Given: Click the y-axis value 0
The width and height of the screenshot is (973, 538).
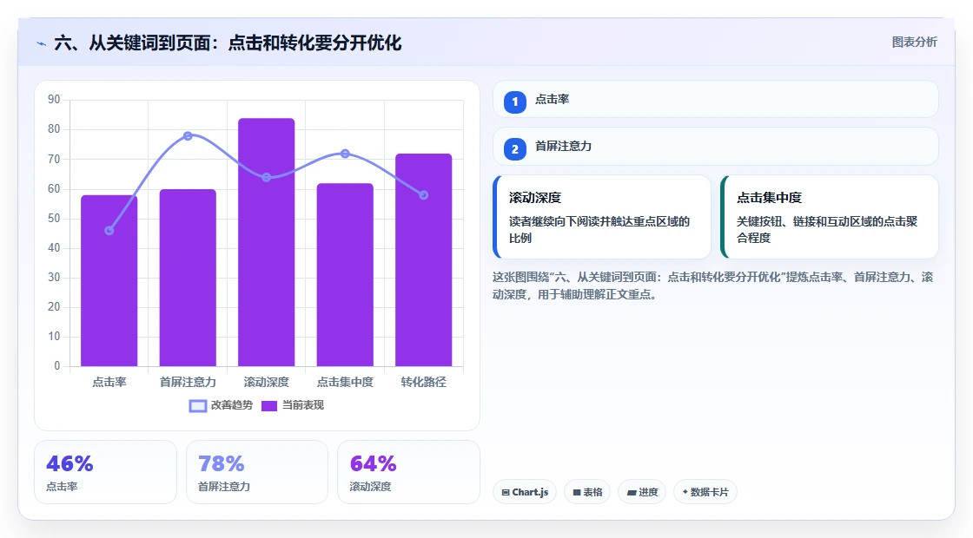Looking at the screenshot, I should [57, 366].
